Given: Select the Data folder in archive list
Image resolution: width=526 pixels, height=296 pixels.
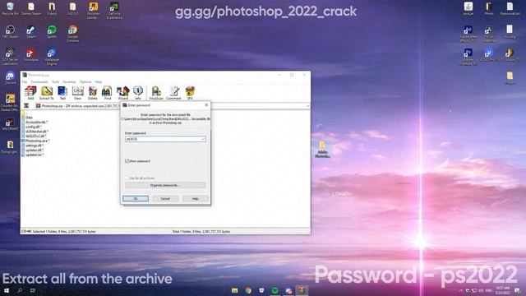Looking at the screenshot, I should click(29, 118).
